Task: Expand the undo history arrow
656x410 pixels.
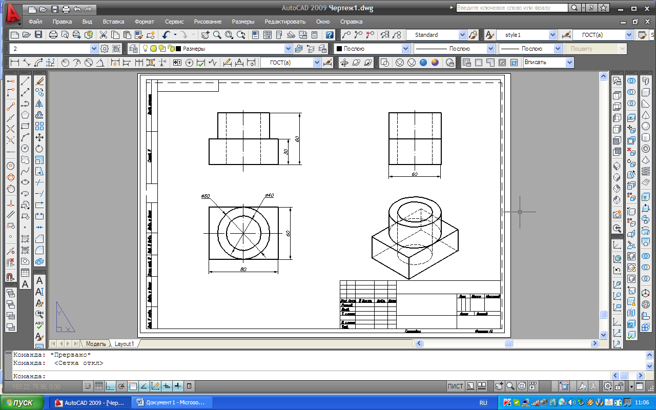Action: pos(175,35)
